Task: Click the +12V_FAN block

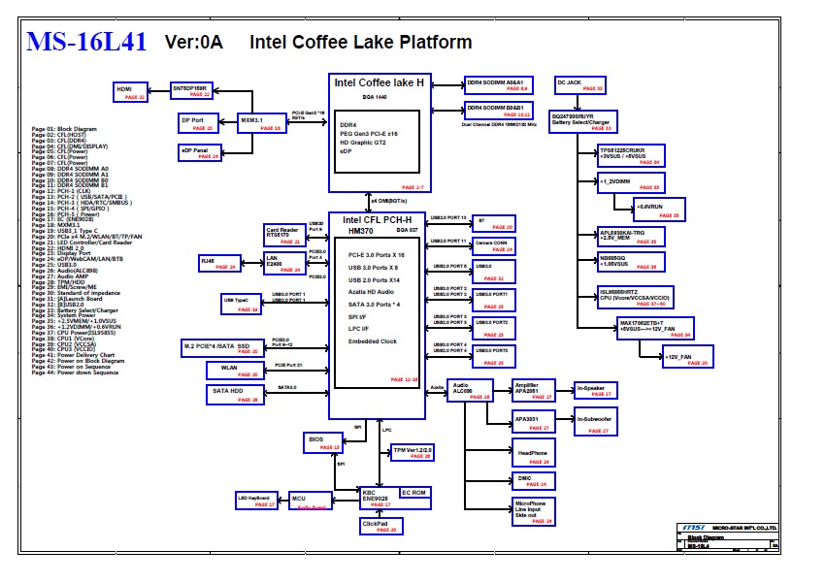Action: pos(687,357)
